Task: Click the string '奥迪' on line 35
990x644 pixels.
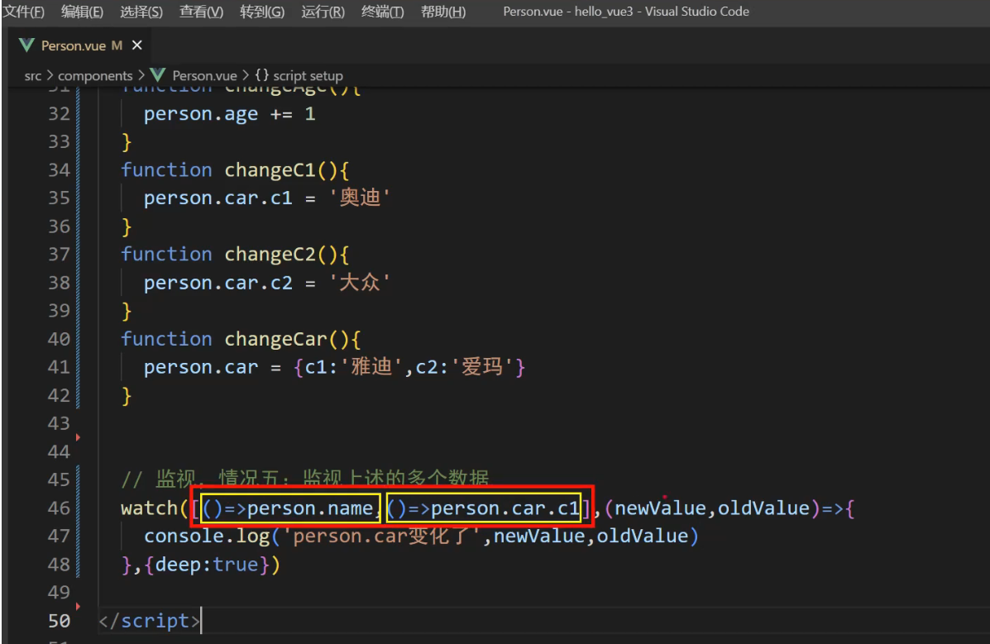Action: coord(360,198)
